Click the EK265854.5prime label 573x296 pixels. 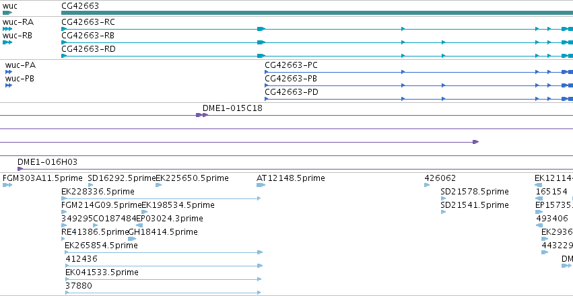101,246
